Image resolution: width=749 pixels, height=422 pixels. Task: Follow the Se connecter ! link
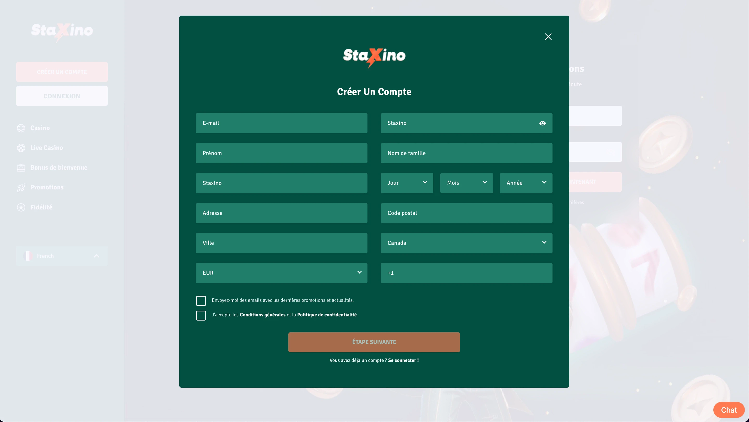click(x=403, y=360)
